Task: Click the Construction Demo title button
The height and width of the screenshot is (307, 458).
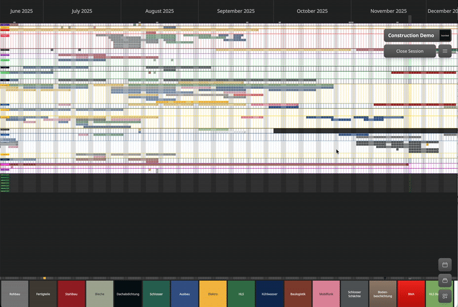Action: pos(411,35)
